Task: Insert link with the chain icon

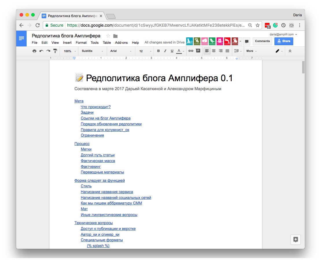Action: click(191, 51)
